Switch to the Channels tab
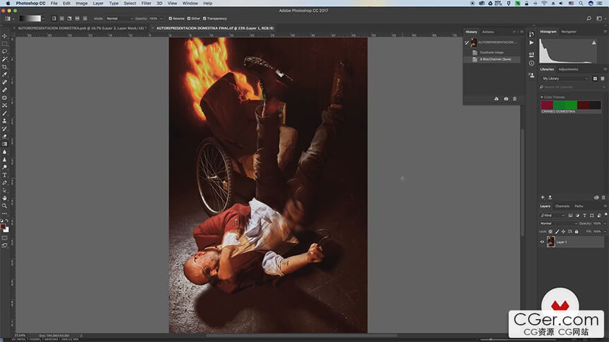Viewport: 609px width, 342px height. tap(562, 206)
